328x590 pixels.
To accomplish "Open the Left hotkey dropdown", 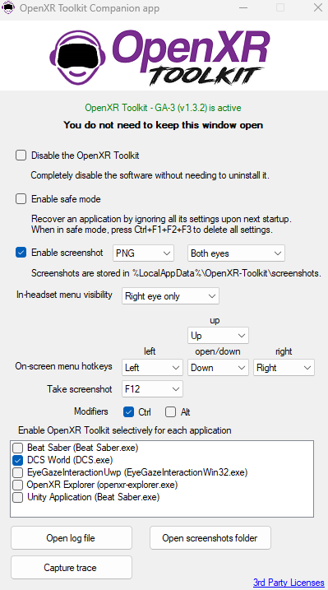I will click(x=152, y=368).
